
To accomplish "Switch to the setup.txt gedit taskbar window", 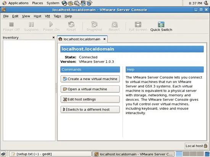I will pyautogui.click(x=50, y=154).
